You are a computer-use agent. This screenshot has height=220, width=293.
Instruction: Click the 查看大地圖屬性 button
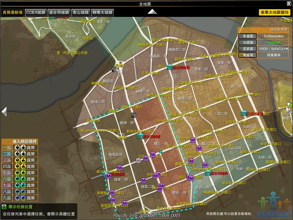click(x=275, y=12)
